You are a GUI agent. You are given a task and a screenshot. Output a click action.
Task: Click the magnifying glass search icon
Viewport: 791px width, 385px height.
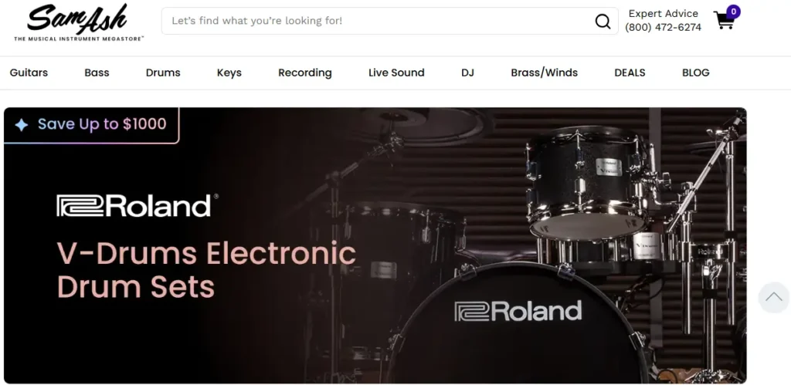click(x=603, y=21)
